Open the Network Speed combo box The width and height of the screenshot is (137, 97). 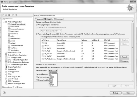tap(53, 70)
